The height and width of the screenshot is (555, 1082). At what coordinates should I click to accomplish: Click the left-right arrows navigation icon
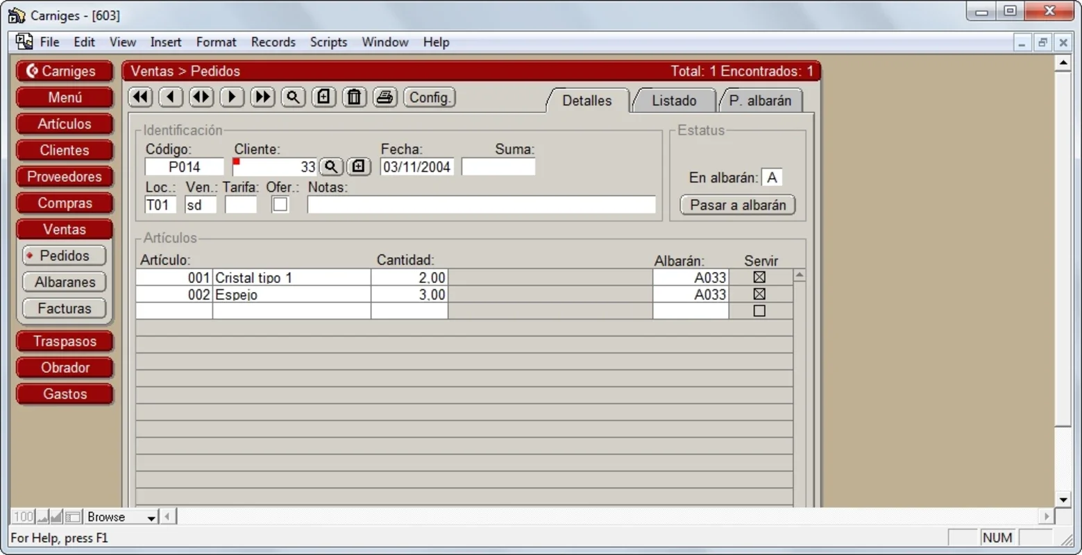pyautogui.click(x=201, y=97)
